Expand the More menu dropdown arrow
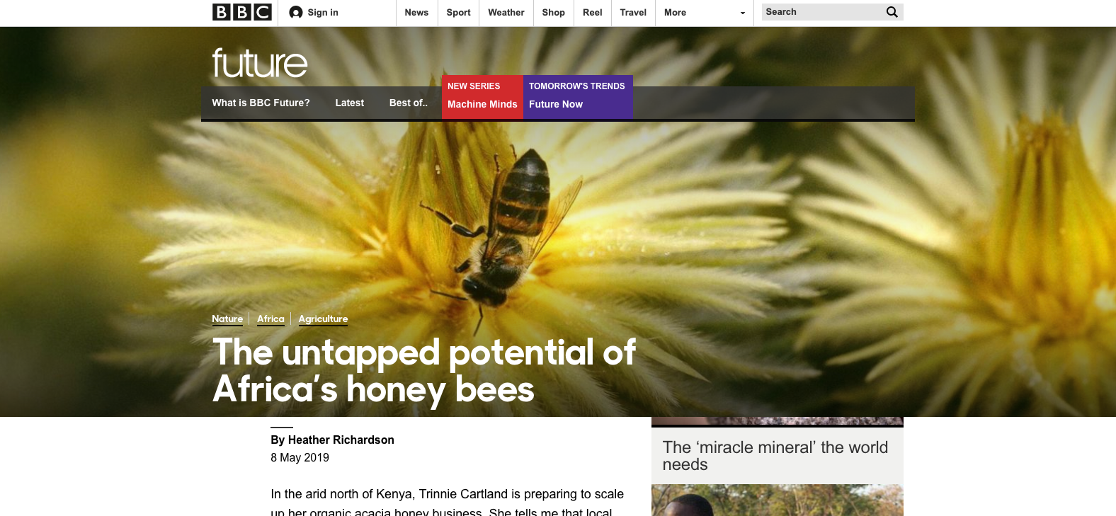 pos(742,13)
